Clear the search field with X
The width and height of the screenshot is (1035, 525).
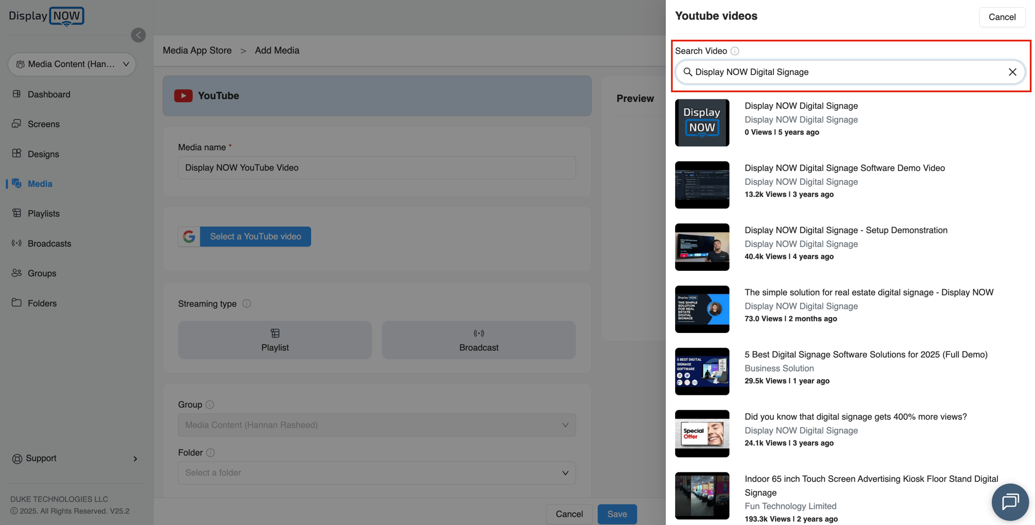tap(1012, 72)
